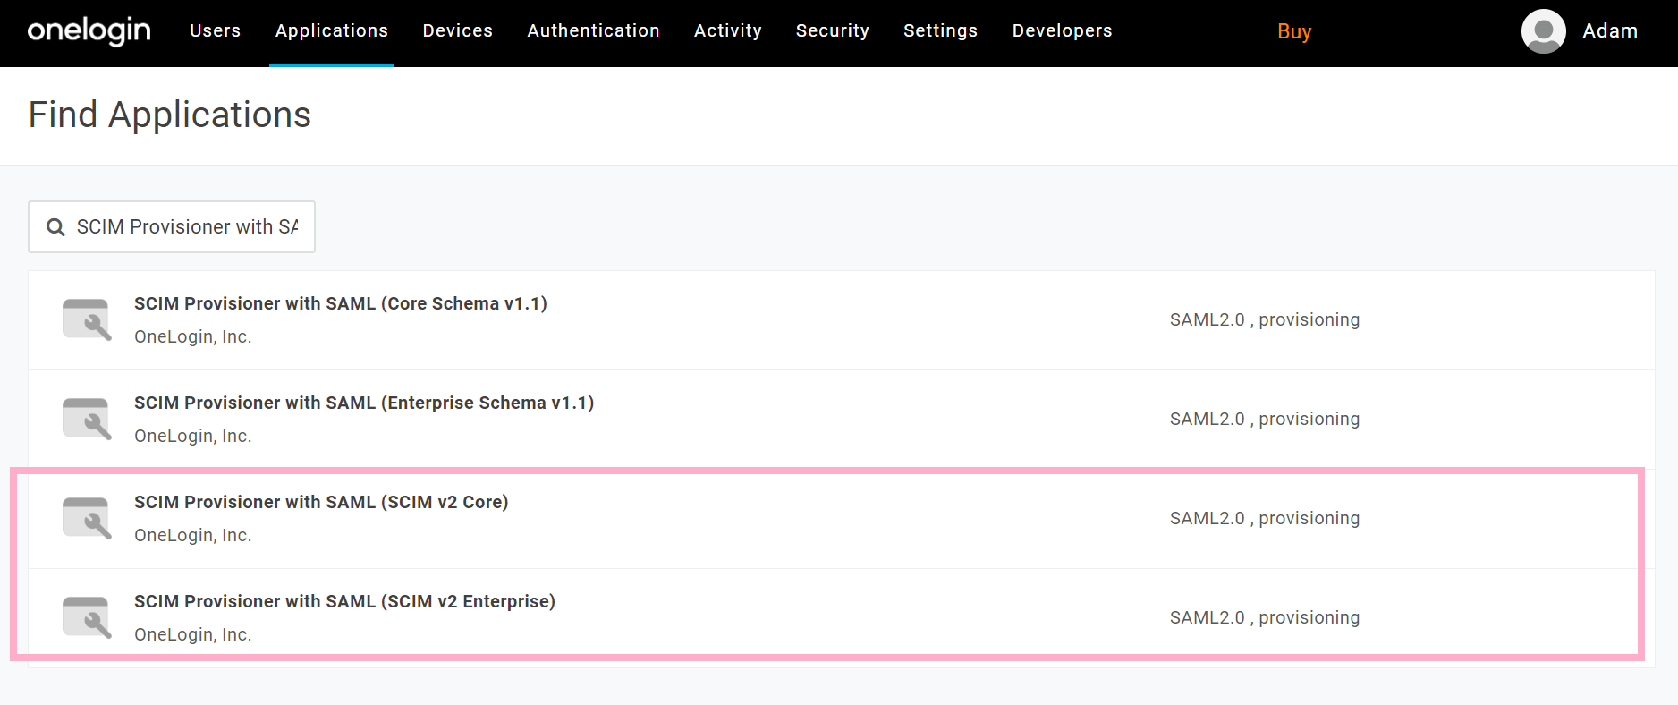
Task: Click the Enterprise Schema v1.1 app icon
Action: 87,419
